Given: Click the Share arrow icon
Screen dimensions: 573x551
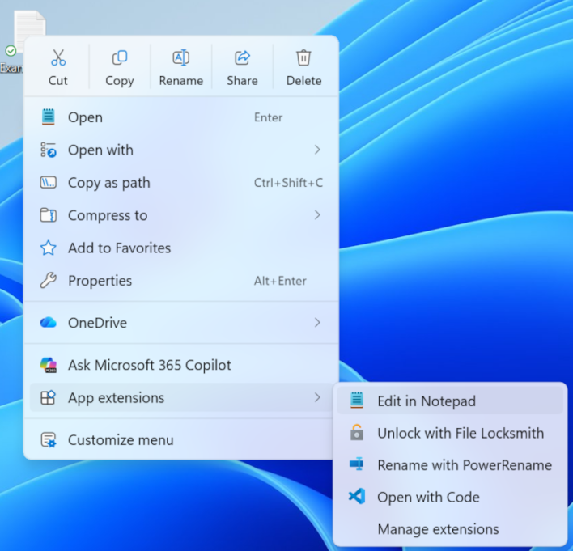Looking at the screenshot, I should point(242,57).
